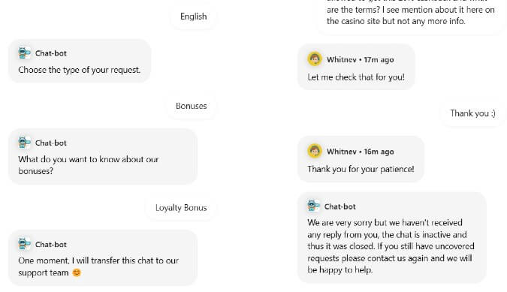507x292 pixels.
Task: Click the 'Let me check that for you!' message
Action: pos(356,77)
